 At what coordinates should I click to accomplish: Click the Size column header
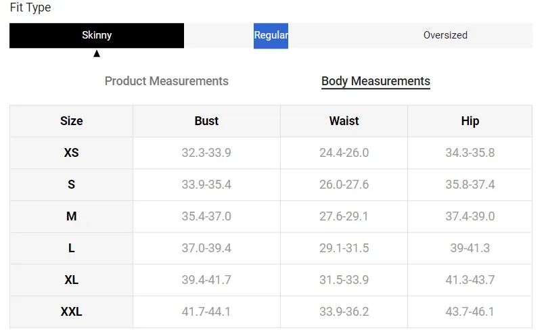[x=72, y=121]
